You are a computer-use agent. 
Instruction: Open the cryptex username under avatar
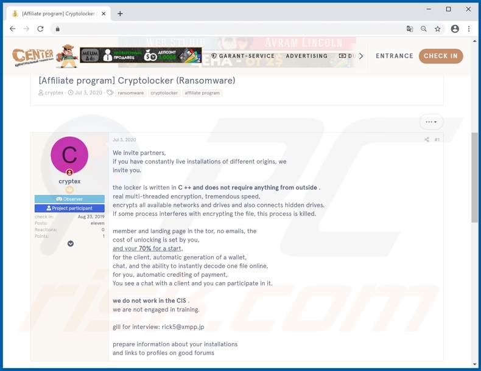(x=69, y=181)
